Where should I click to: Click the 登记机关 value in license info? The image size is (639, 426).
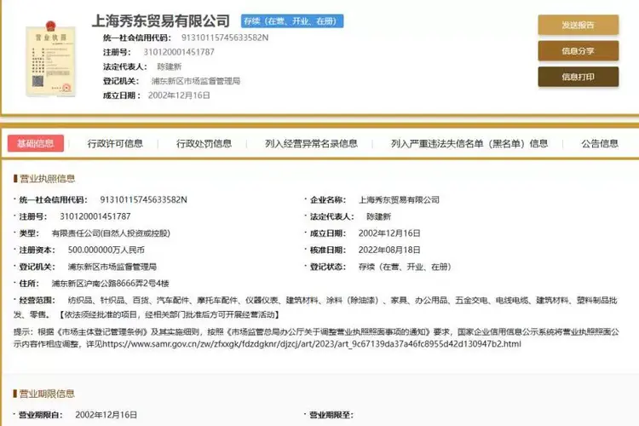pos(112,267)
